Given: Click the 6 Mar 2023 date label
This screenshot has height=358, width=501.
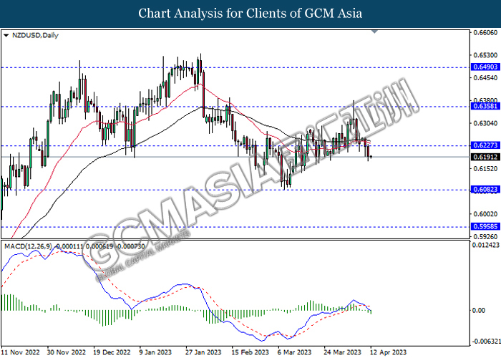Looking at the screenshot, I should point(294,352).
